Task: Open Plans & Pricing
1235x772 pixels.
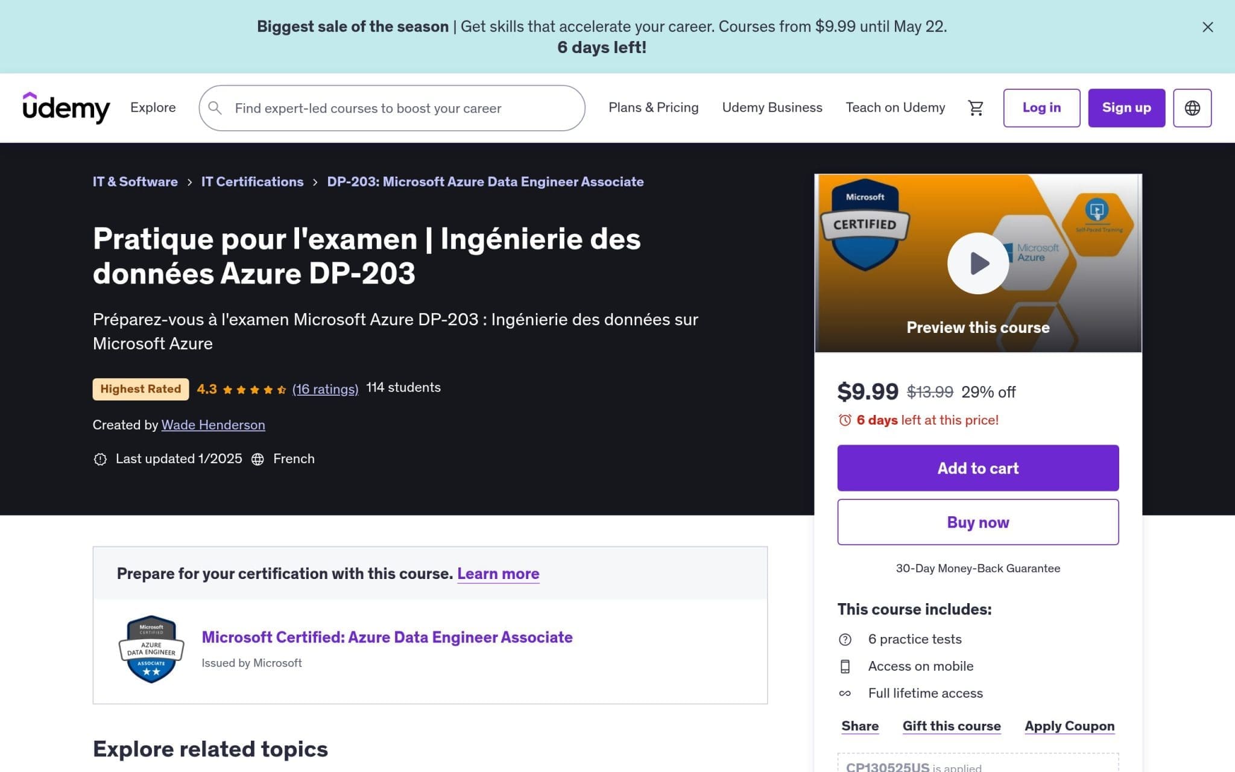Action: [x=653, y=107]
